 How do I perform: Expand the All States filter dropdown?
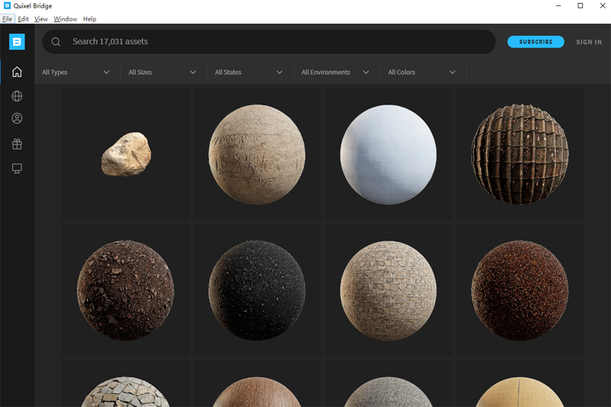pos(249,72)
